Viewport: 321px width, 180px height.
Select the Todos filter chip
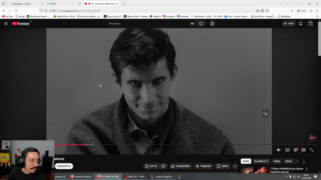click(246, 161)
